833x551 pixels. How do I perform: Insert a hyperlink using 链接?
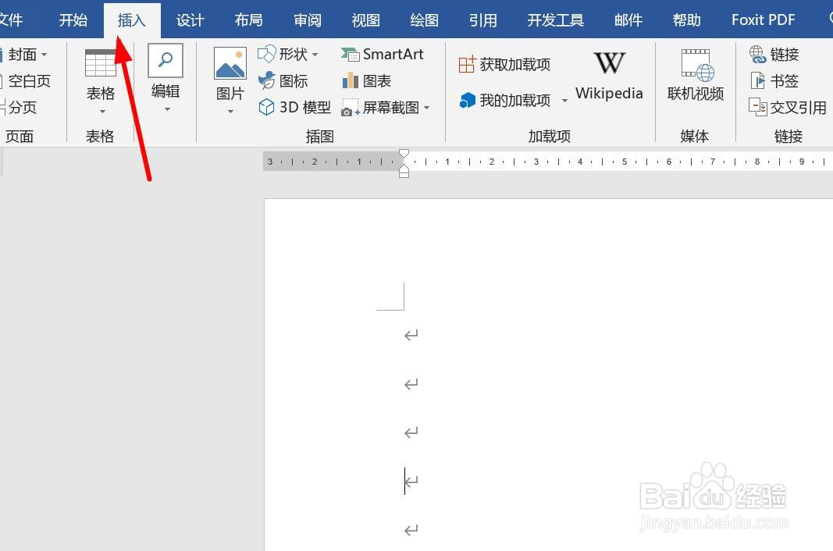pos(774,54)
